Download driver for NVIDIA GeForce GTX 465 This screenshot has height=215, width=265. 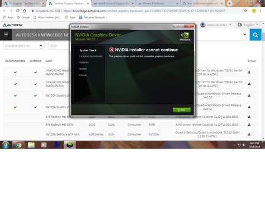point(249,134)
